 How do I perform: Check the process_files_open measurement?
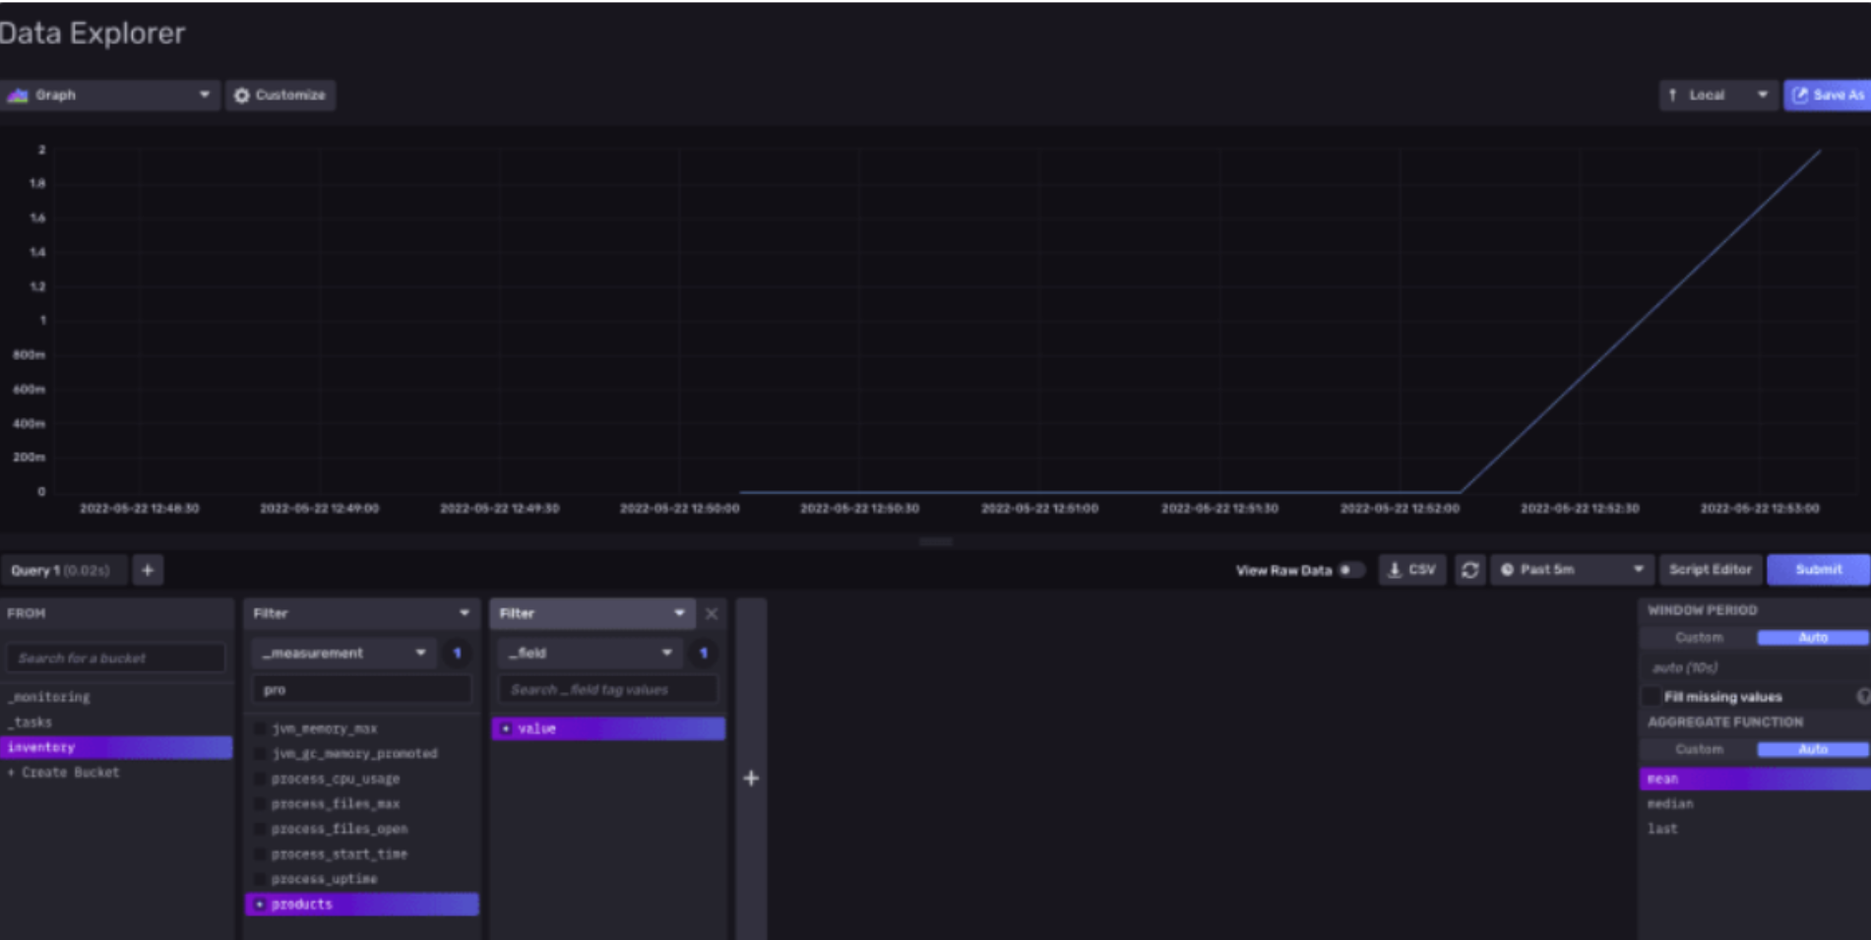pyautogui.click(x=261, y=829)
